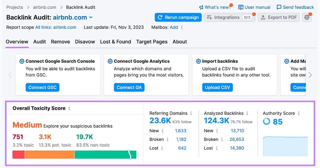Click the What's new megaphone icon
The height and width of the screenshot is (168, 320).
(201, 7)
